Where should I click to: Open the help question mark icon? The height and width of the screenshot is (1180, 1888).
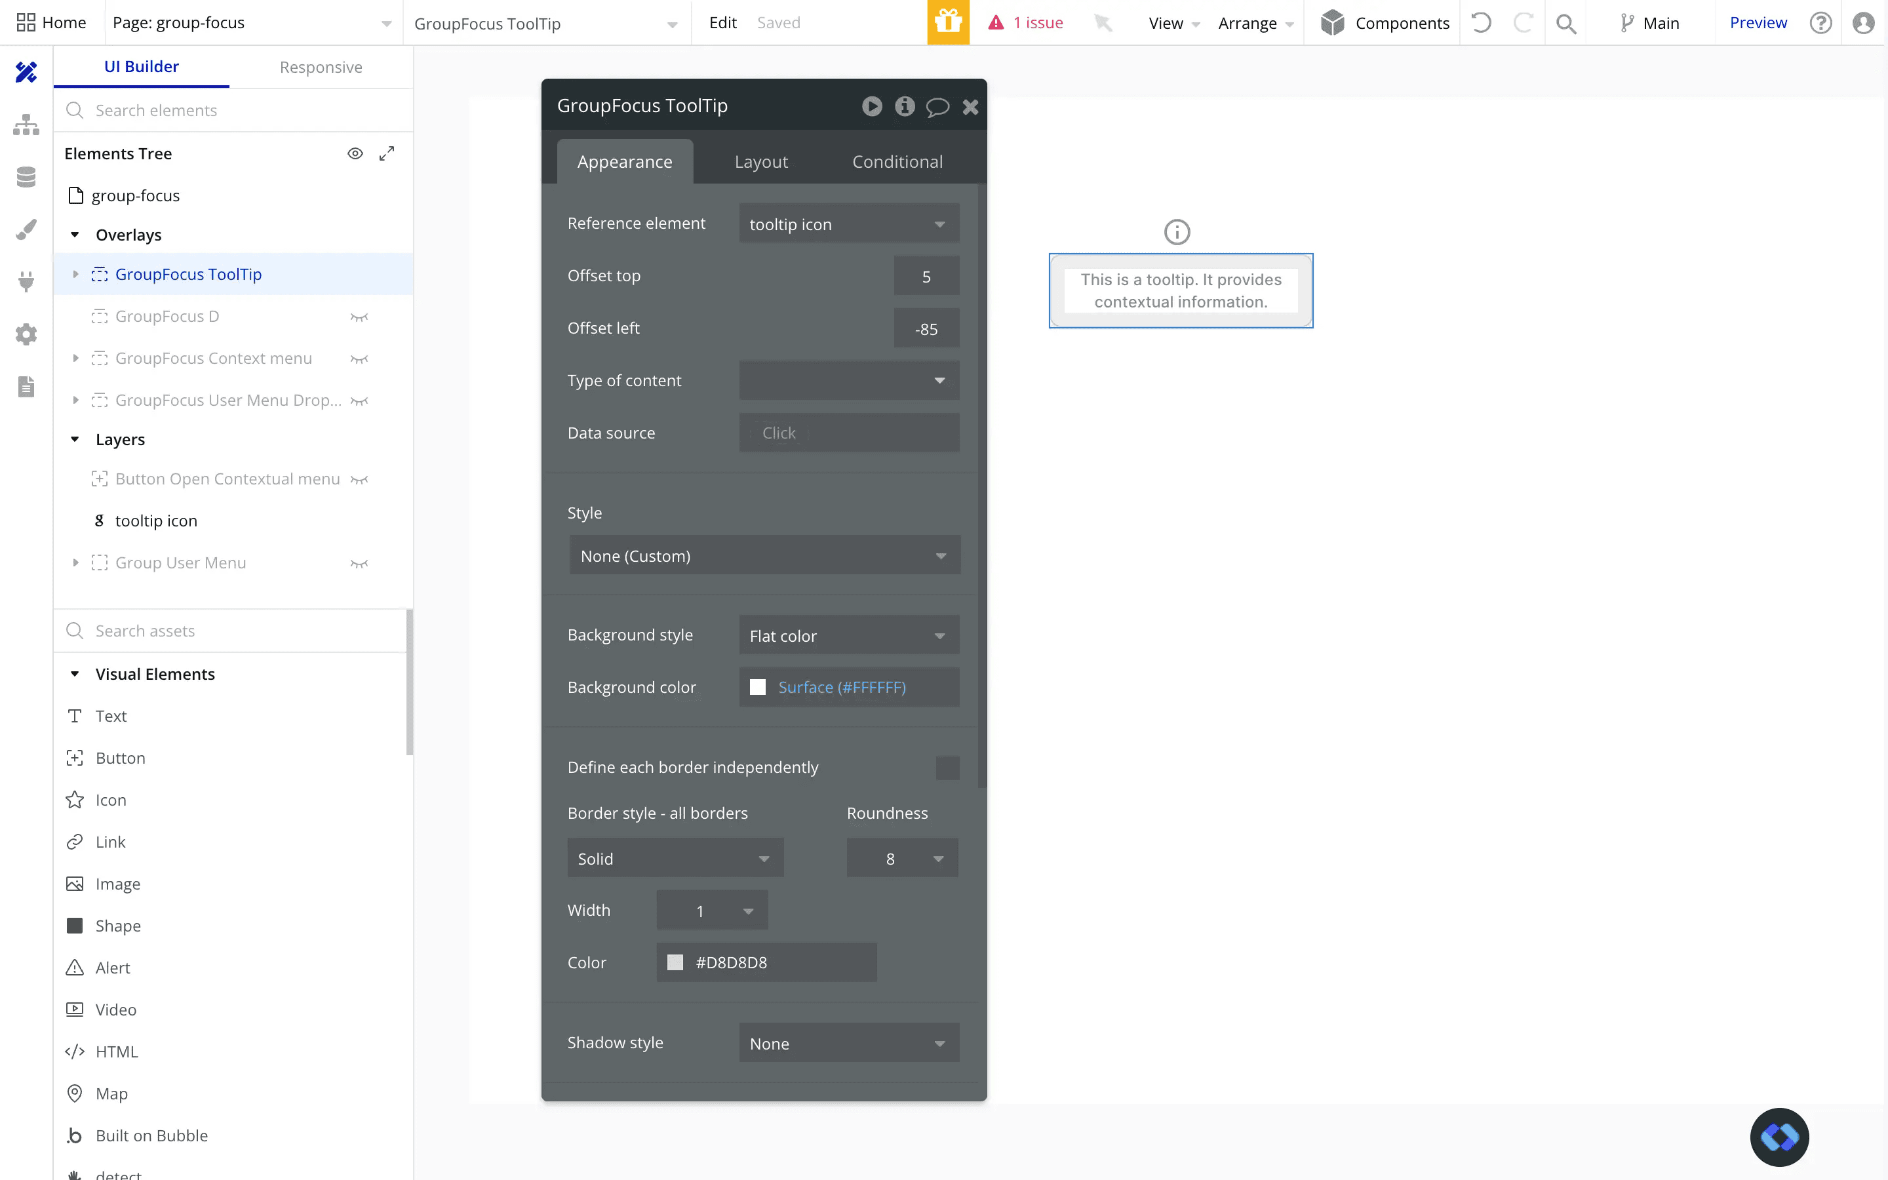click(1821, 23)
